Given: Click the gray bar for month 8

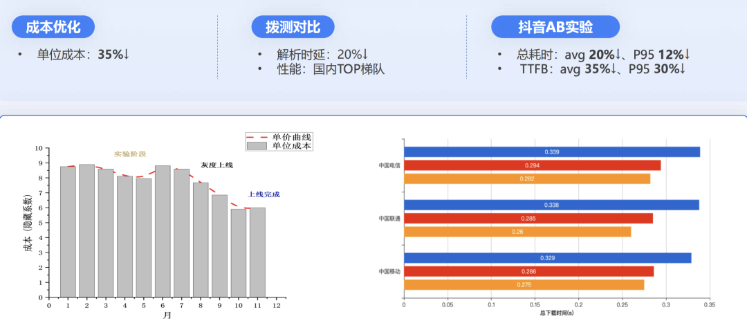Looking at the screenshot, I should (201, 239).
